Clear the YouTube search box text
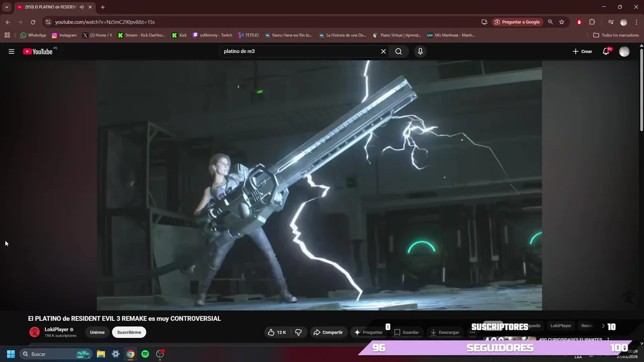The image size is (644, 362). tap(383, 51)
